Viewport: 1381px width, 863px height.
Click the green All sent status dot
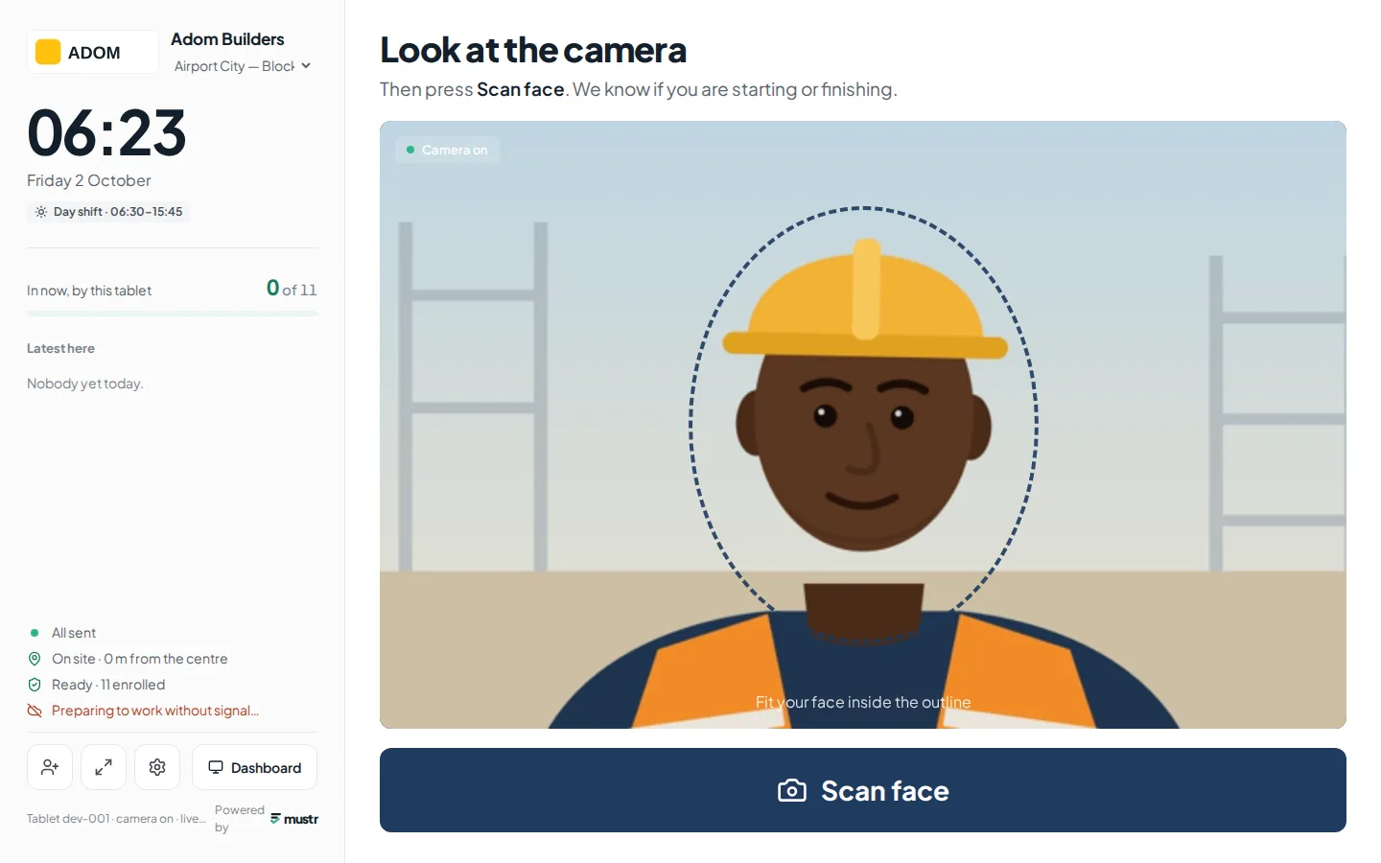35,633
